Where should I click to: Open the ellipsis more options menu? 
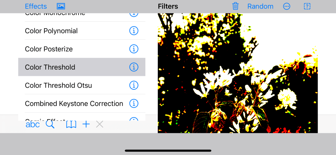pyautogui.click(x=287, y=6)
